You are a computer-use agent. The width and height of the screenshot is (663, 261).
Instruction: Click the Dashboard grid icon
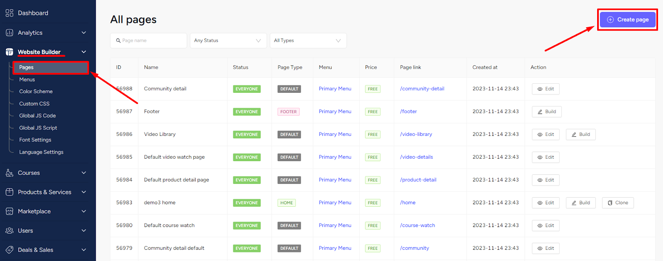pos(9,13)
